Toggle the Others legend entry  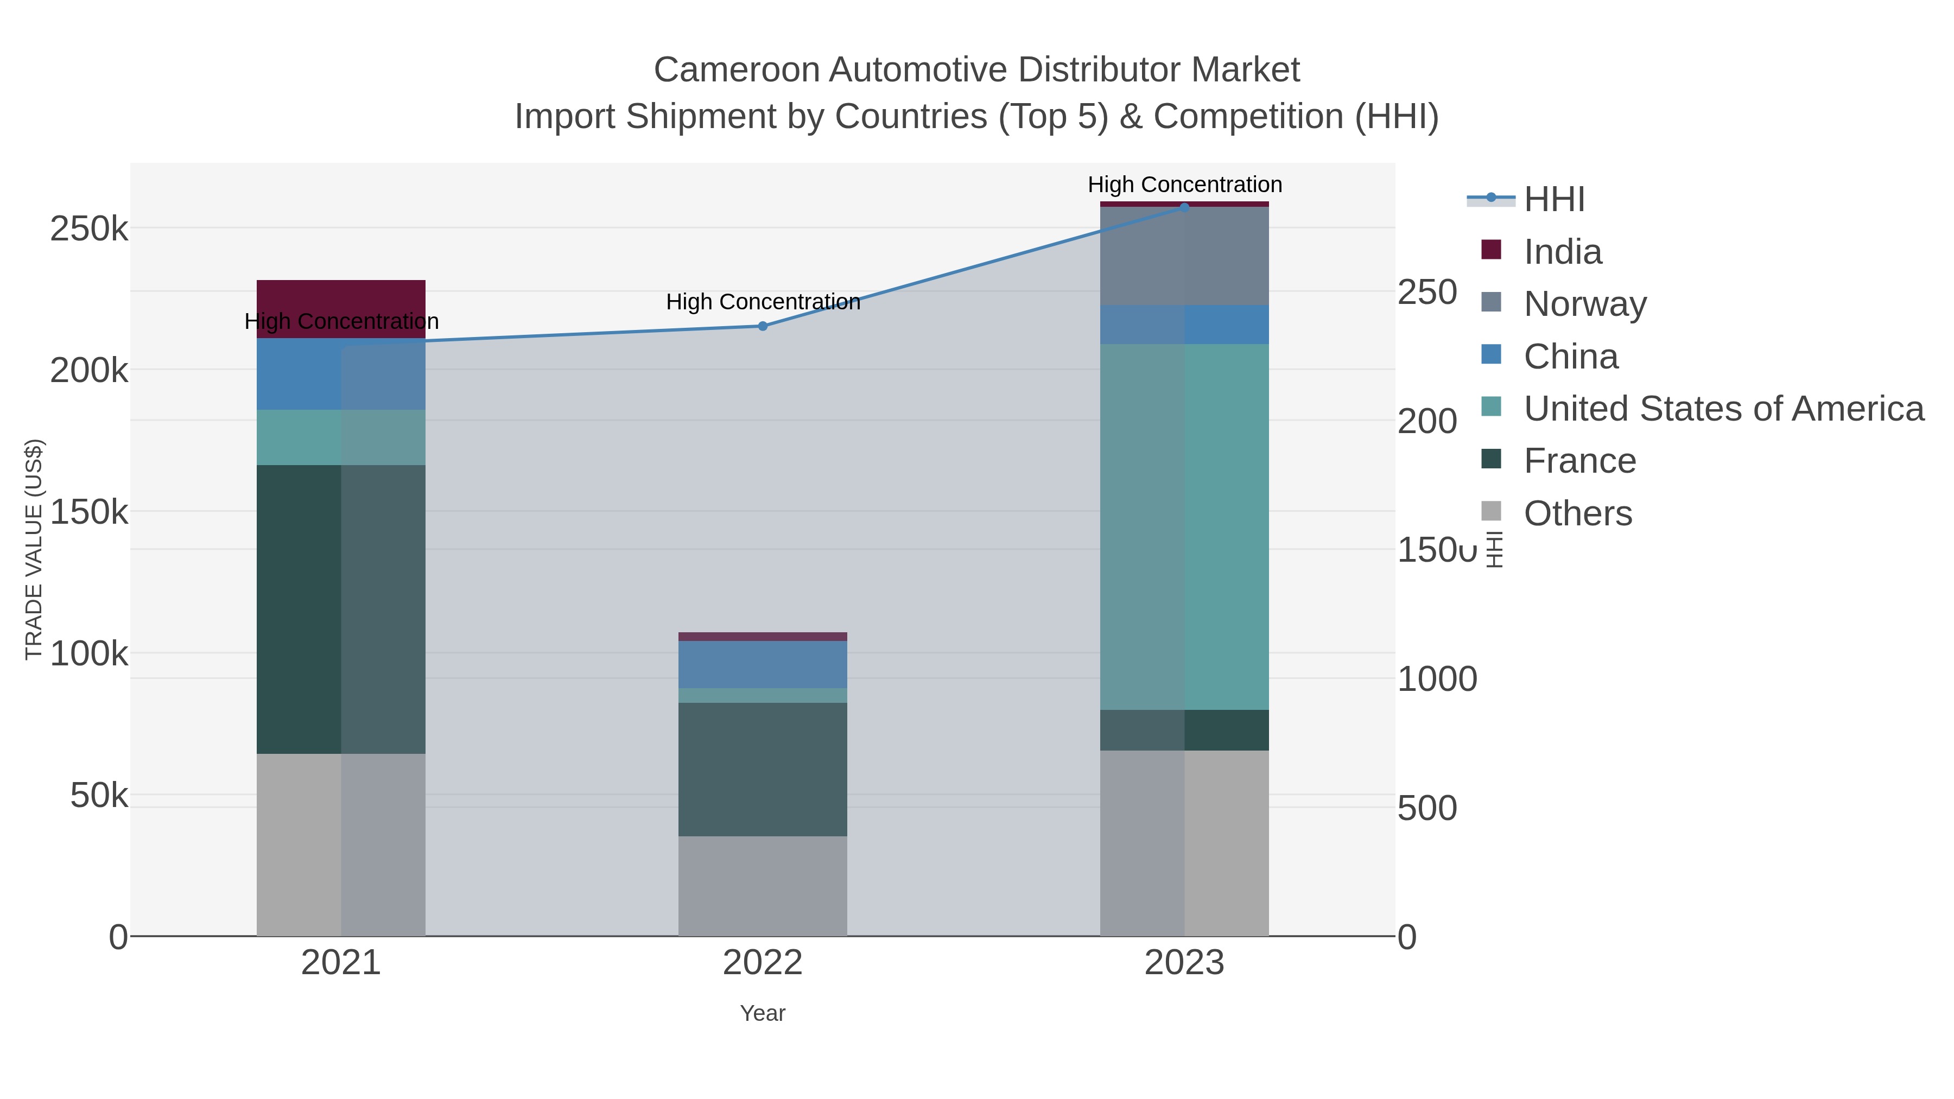point(1557,513)
